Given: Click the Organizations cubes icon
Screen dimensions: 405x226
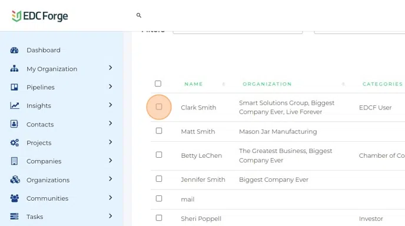Looking at the screenshot, I should [x=15, y=180].
